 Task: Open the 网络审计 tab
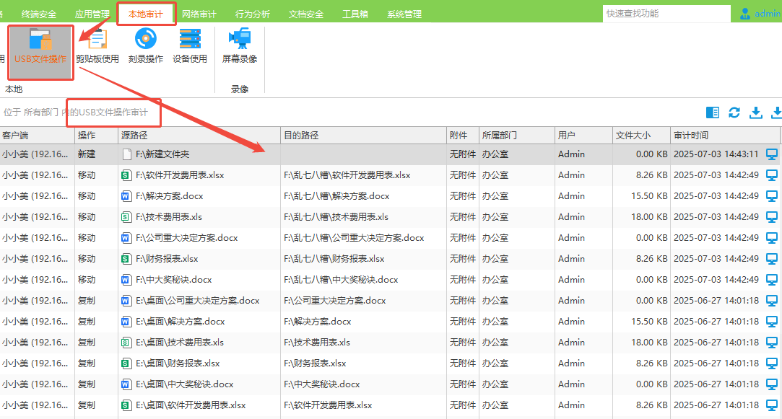(x=199, y=14)
